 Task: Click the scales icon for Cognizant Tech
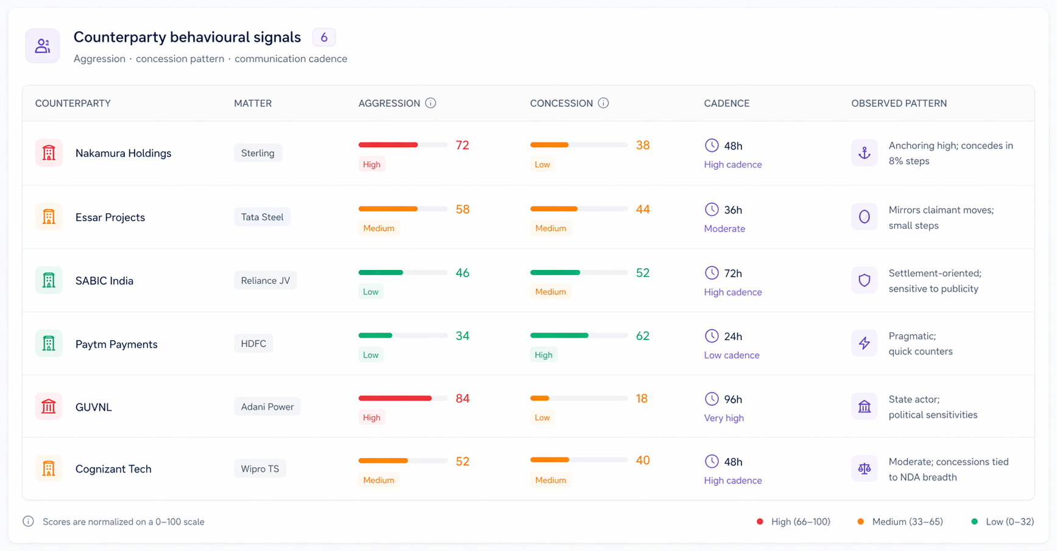(x=864, y=469)
